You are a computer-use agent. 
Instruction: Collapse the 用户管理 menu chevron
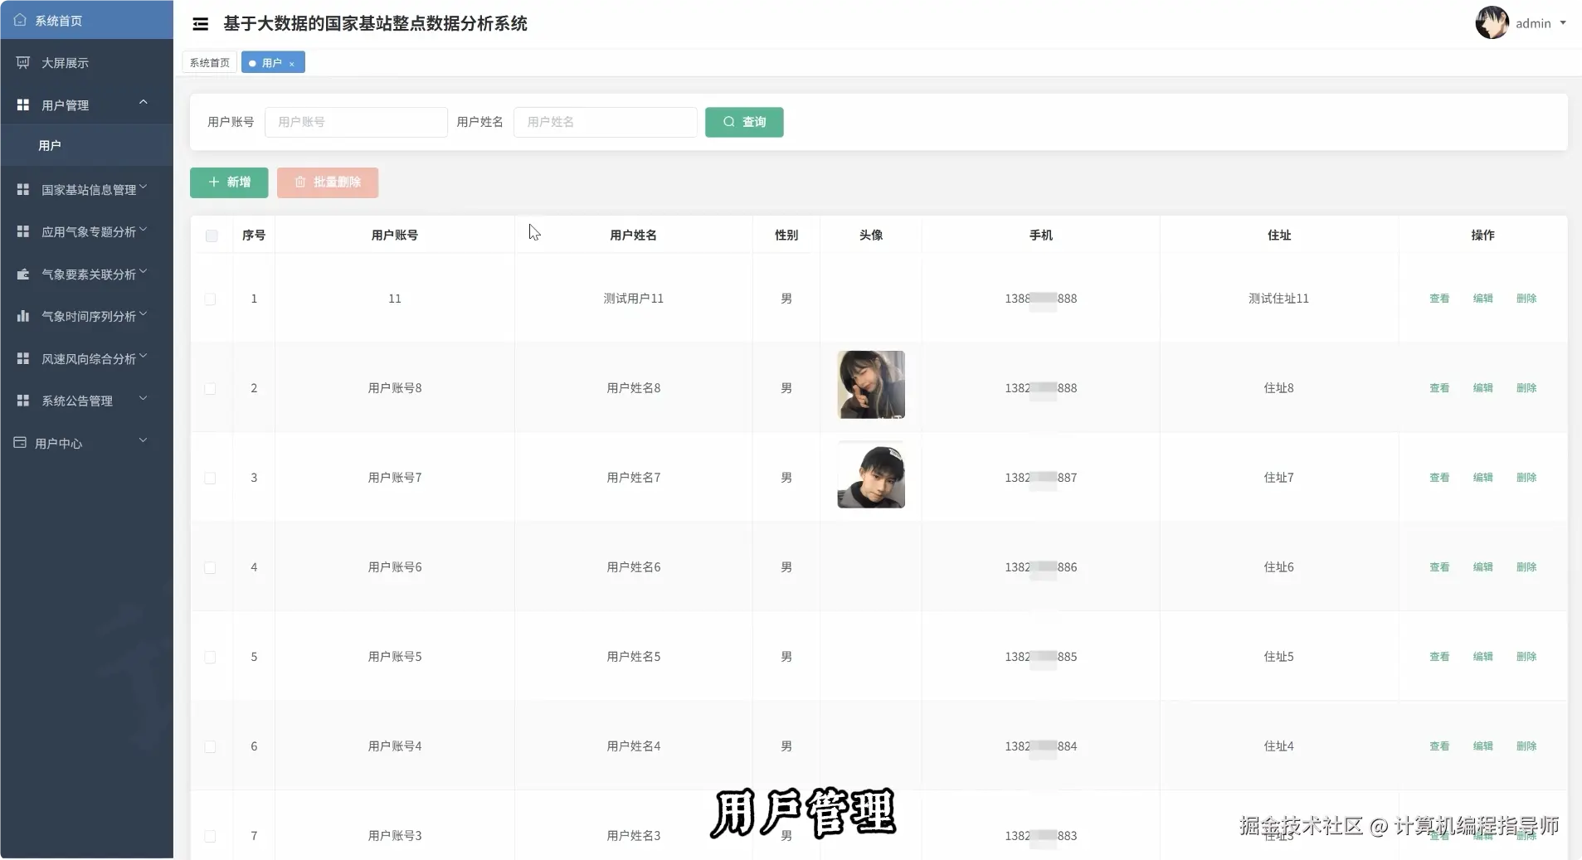[143, 103]
